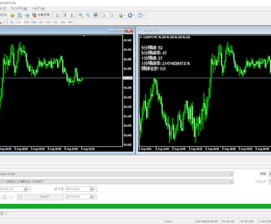This screenshot has height=224, width=271.
Task: Click the スキップ skip button
Action: (44, 197)
